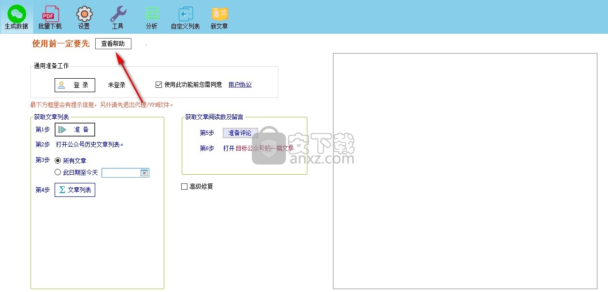Screen dimensions: 608x292
Task: Click the 第6步 打开目标公众号的一篇文章 text
Action: [246, 148]
